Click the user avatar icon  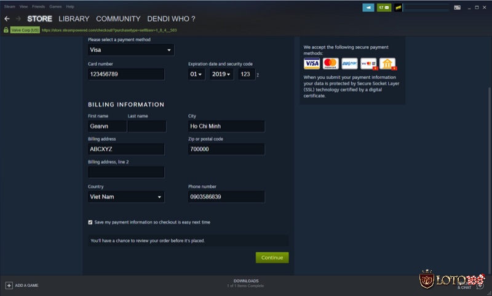click(398, 7)
